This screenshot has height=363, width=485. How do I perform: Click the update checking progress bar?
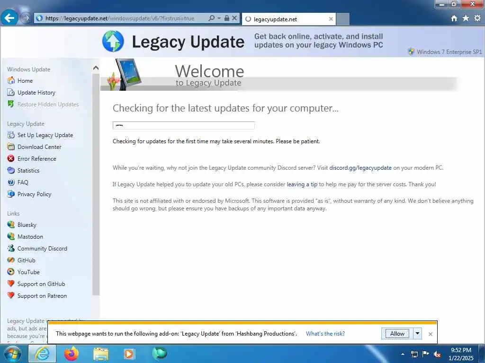[183, 125]
